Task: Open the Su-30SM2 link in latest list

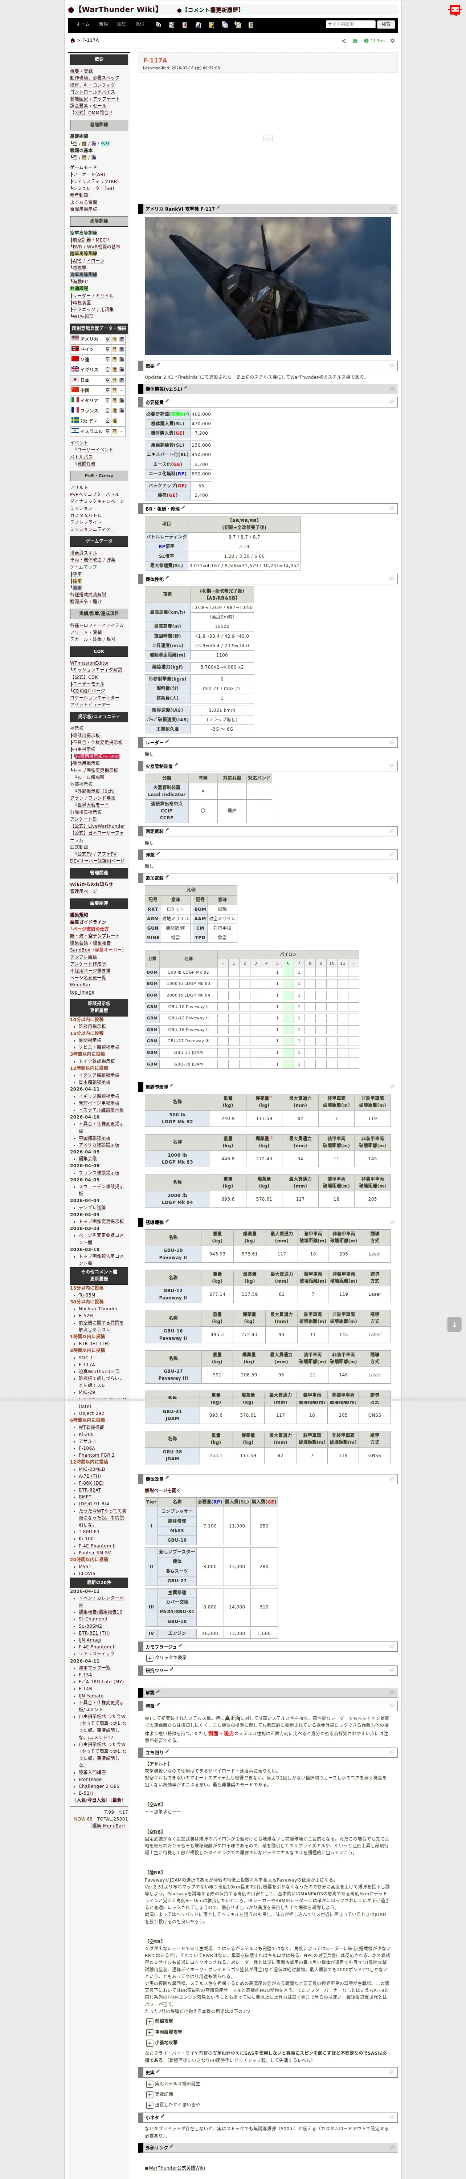Action: pyautogui.click(x=90, y=1626)
